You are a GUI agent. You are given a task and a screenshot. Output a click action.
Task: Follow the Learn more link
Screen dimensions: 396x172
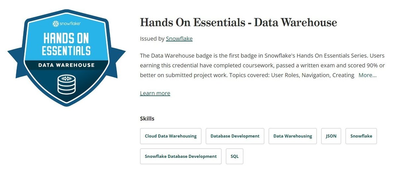(155, 93)
